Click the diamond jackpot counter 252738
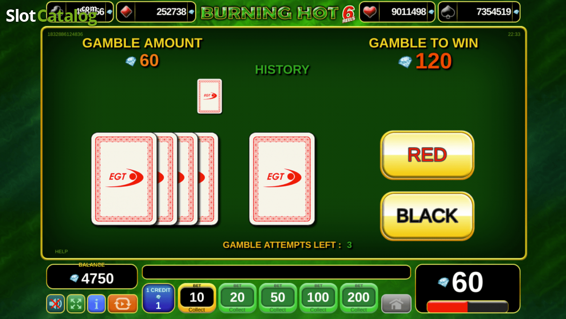The height and width of the screenshot is (319, 566). (x=156, y=12)
